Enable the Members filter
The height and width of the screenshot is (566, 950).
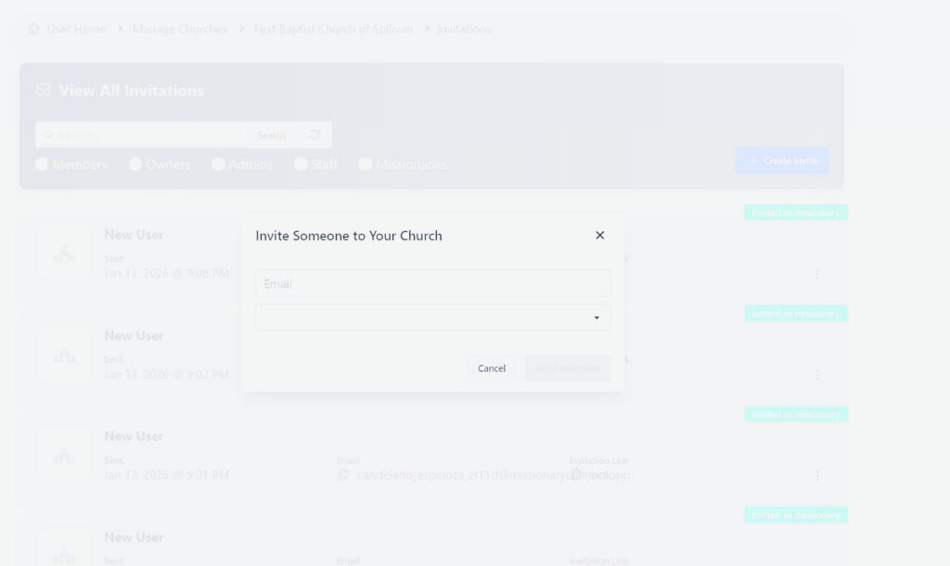(x=42, y=164)
